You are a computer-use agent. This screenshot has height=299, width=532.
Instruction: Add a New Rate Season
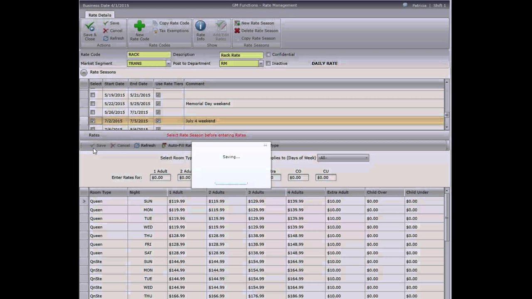click(x=254, y=23)
